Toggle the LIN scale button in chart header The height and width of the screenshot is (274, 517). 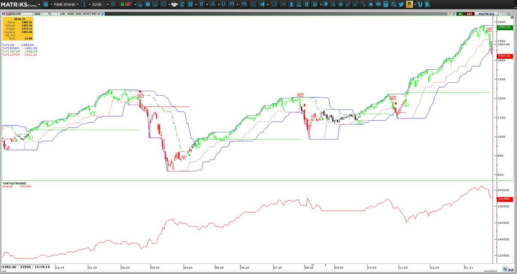pyautogui.click(x=62, y=14)
